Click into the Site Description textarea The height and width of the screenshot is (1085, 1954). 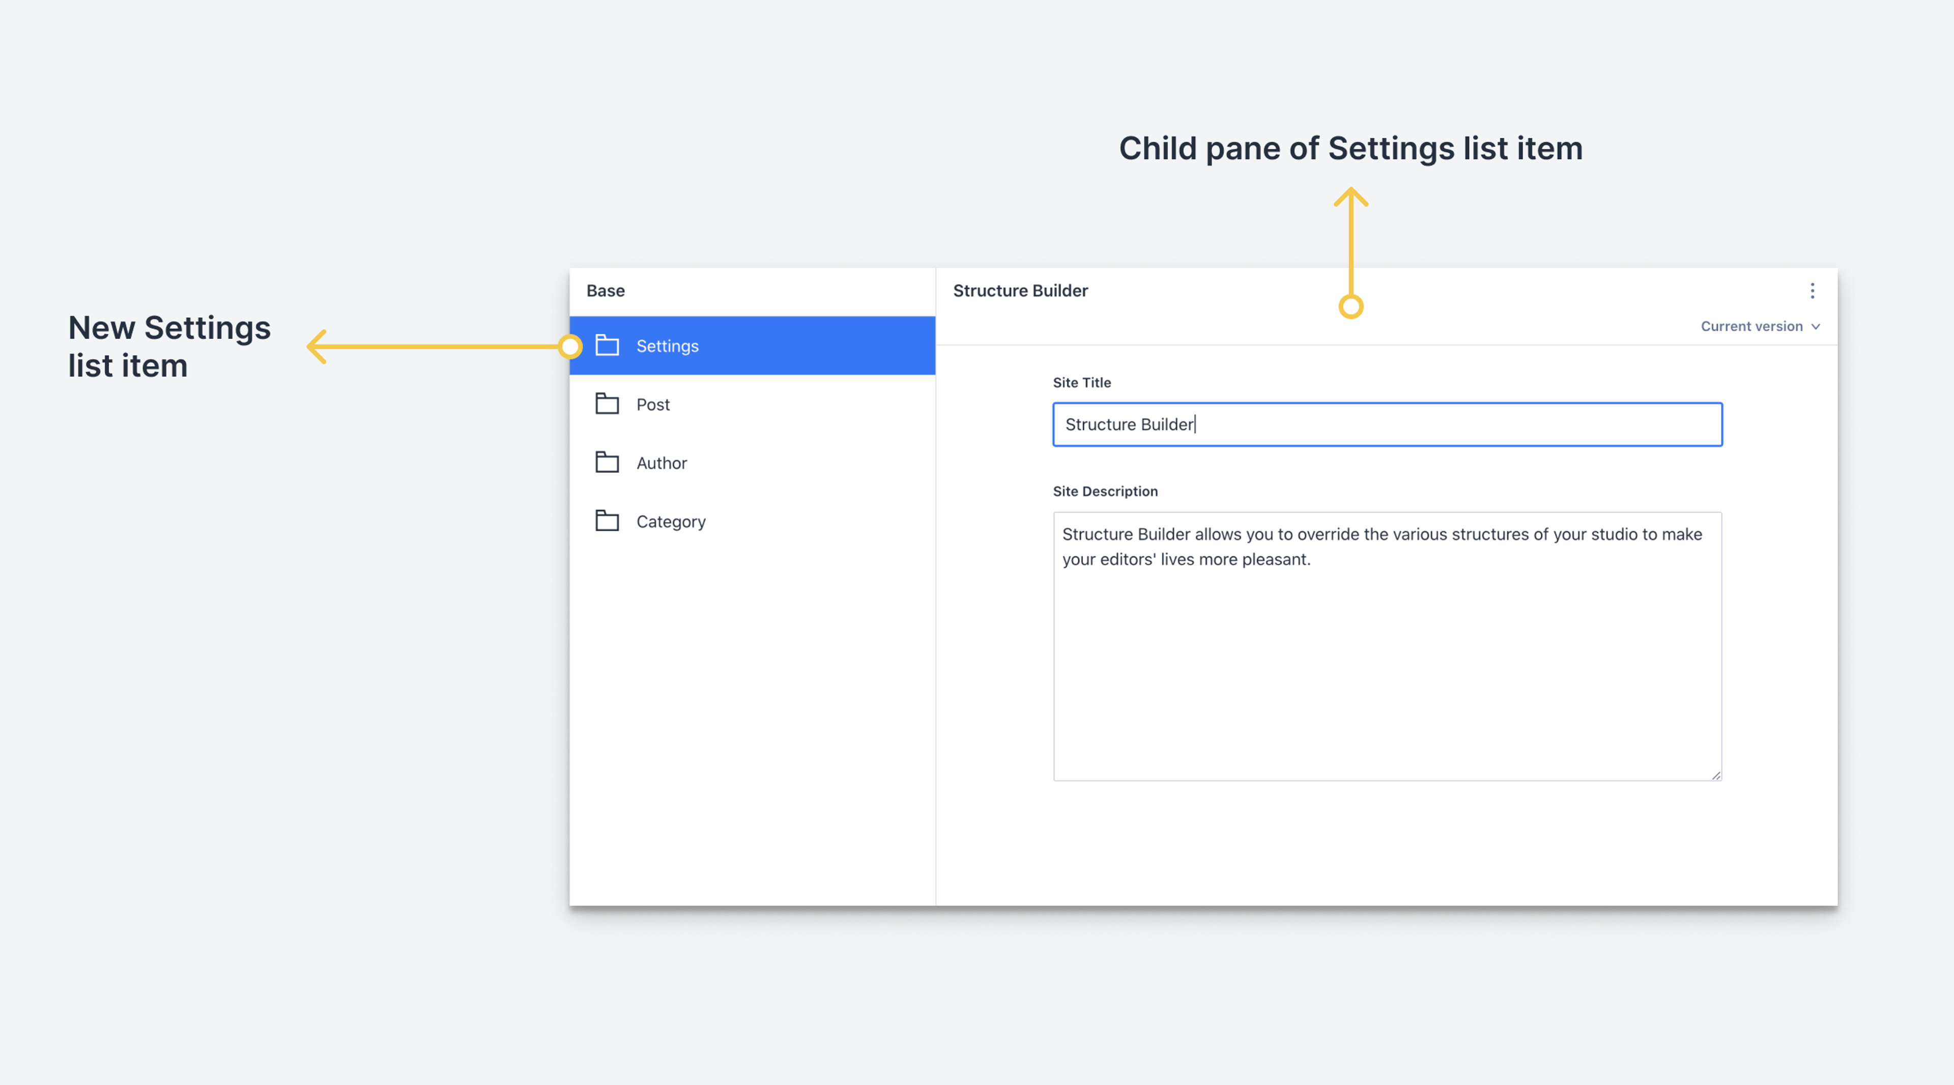1387,660
